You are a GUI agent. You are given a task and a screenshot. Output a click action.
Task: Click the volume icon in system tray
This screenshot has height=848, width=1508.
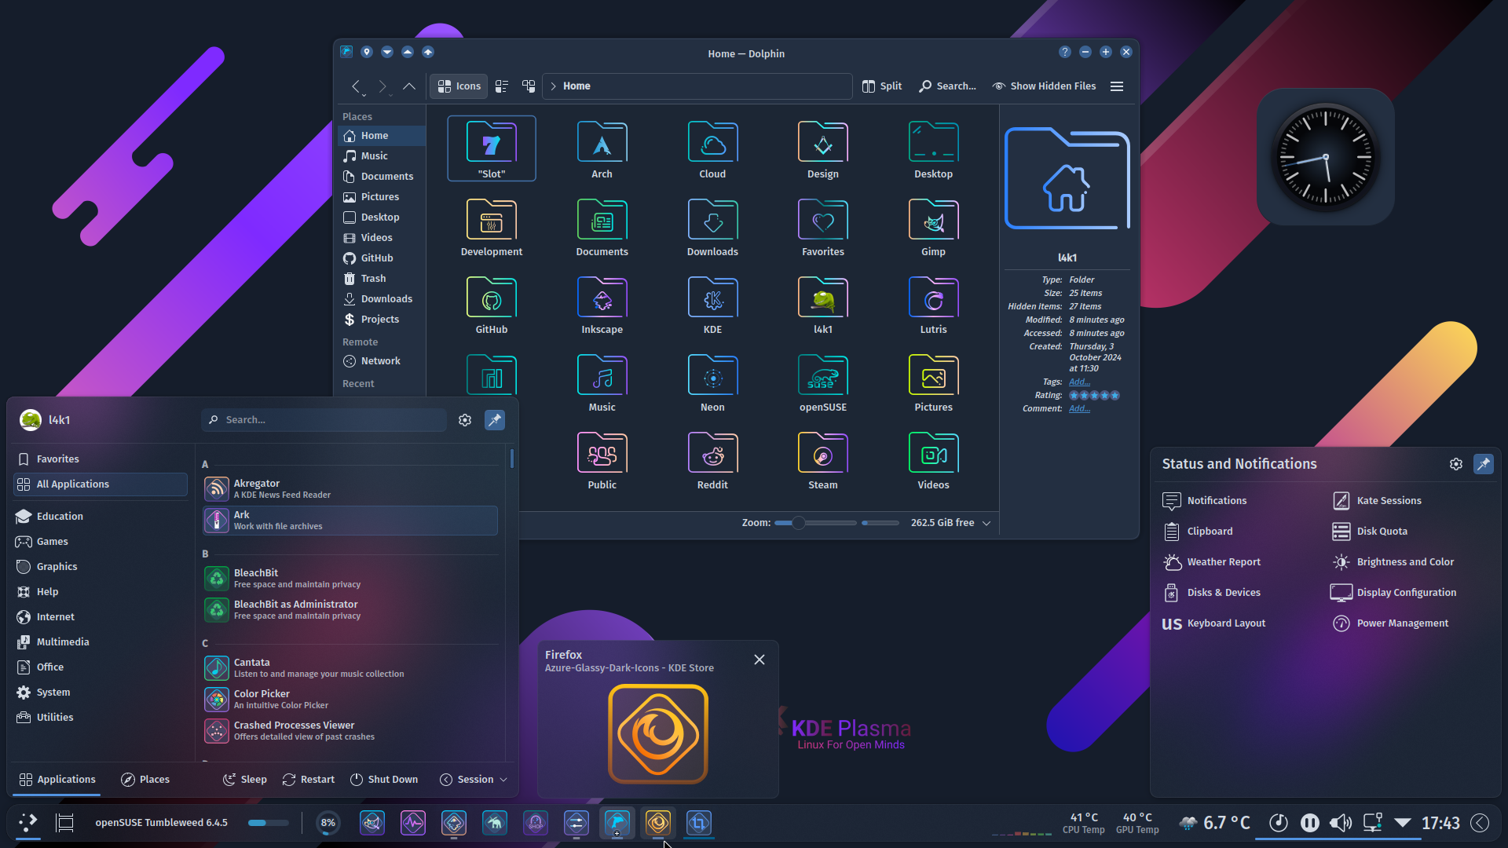1340,823
